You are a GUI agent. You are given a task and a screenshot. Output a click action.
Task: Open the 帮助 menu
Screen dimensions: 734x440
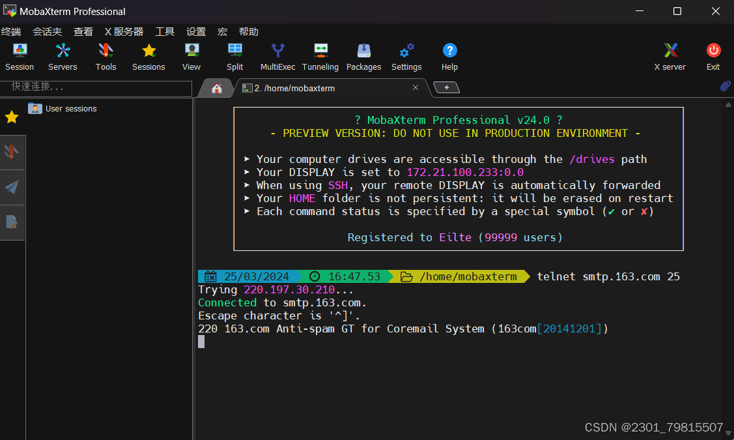[249, 31]
